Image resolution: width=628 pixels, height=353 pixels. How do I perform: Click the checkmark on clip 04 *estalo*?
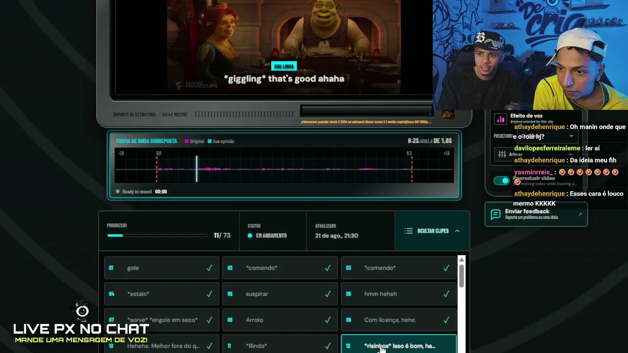click(x=209, y=294)
